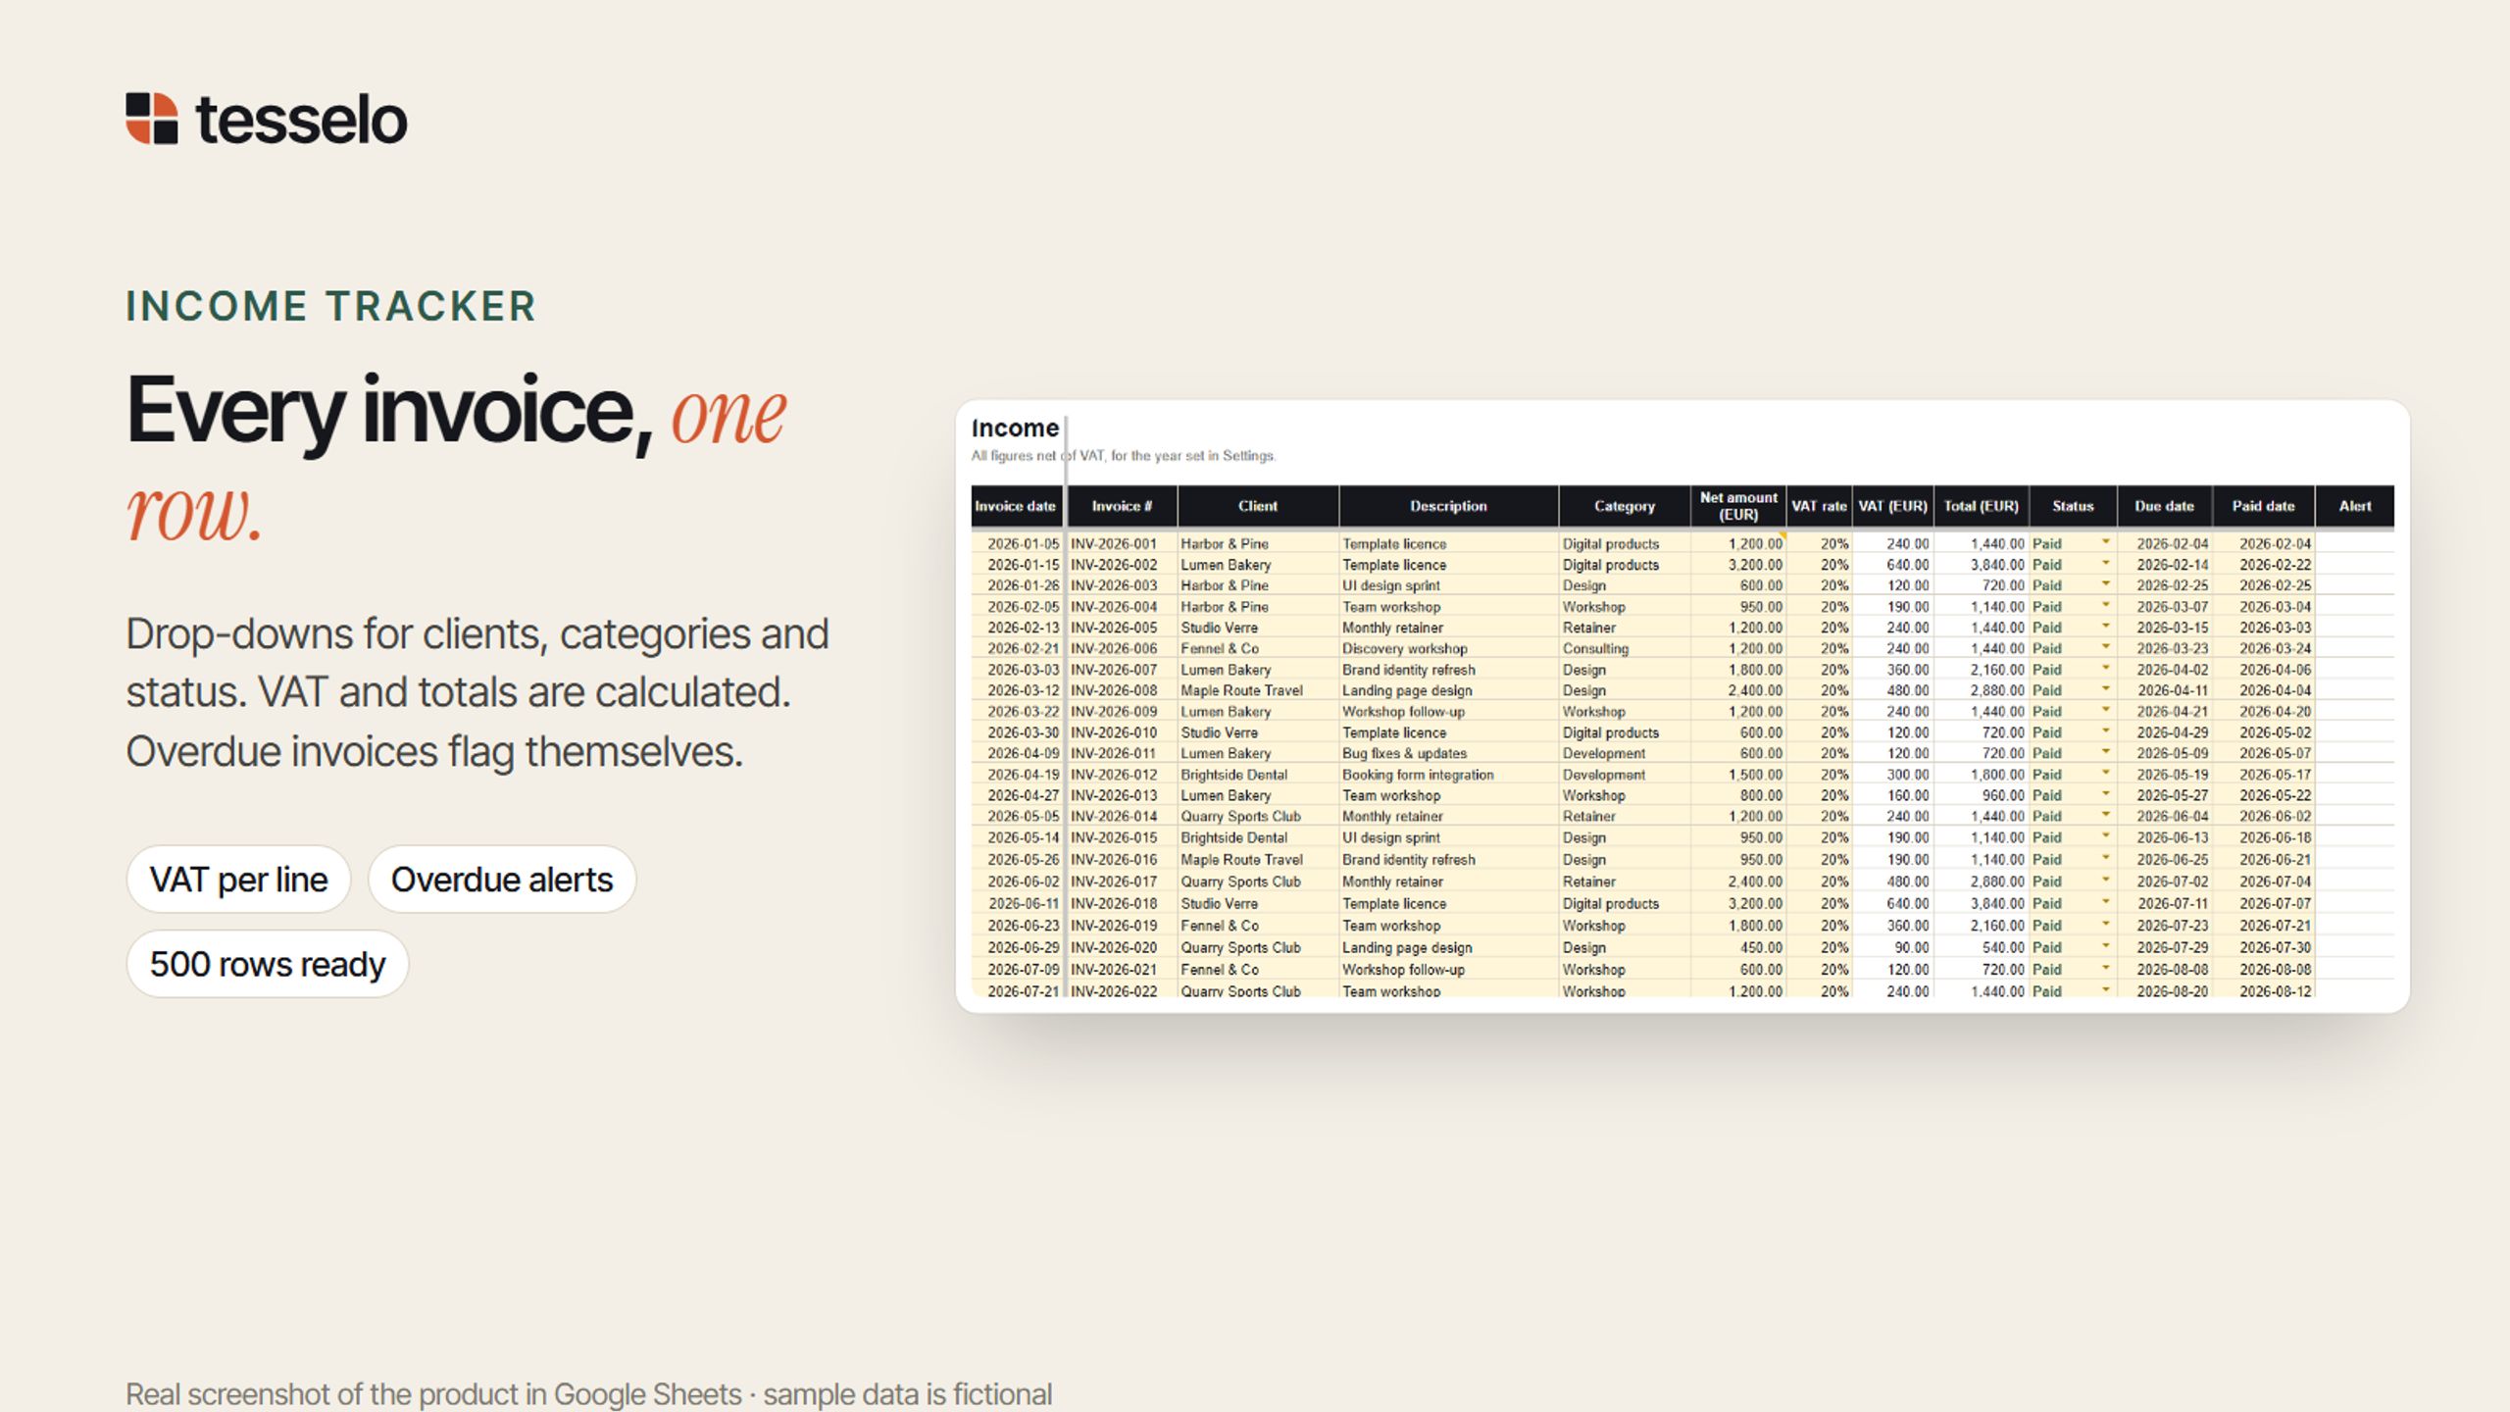Viewport: 2510px width, 1412px height.
Task: Select invoice date 2026-04-19 cell
Action: (x=1018, y=775)
